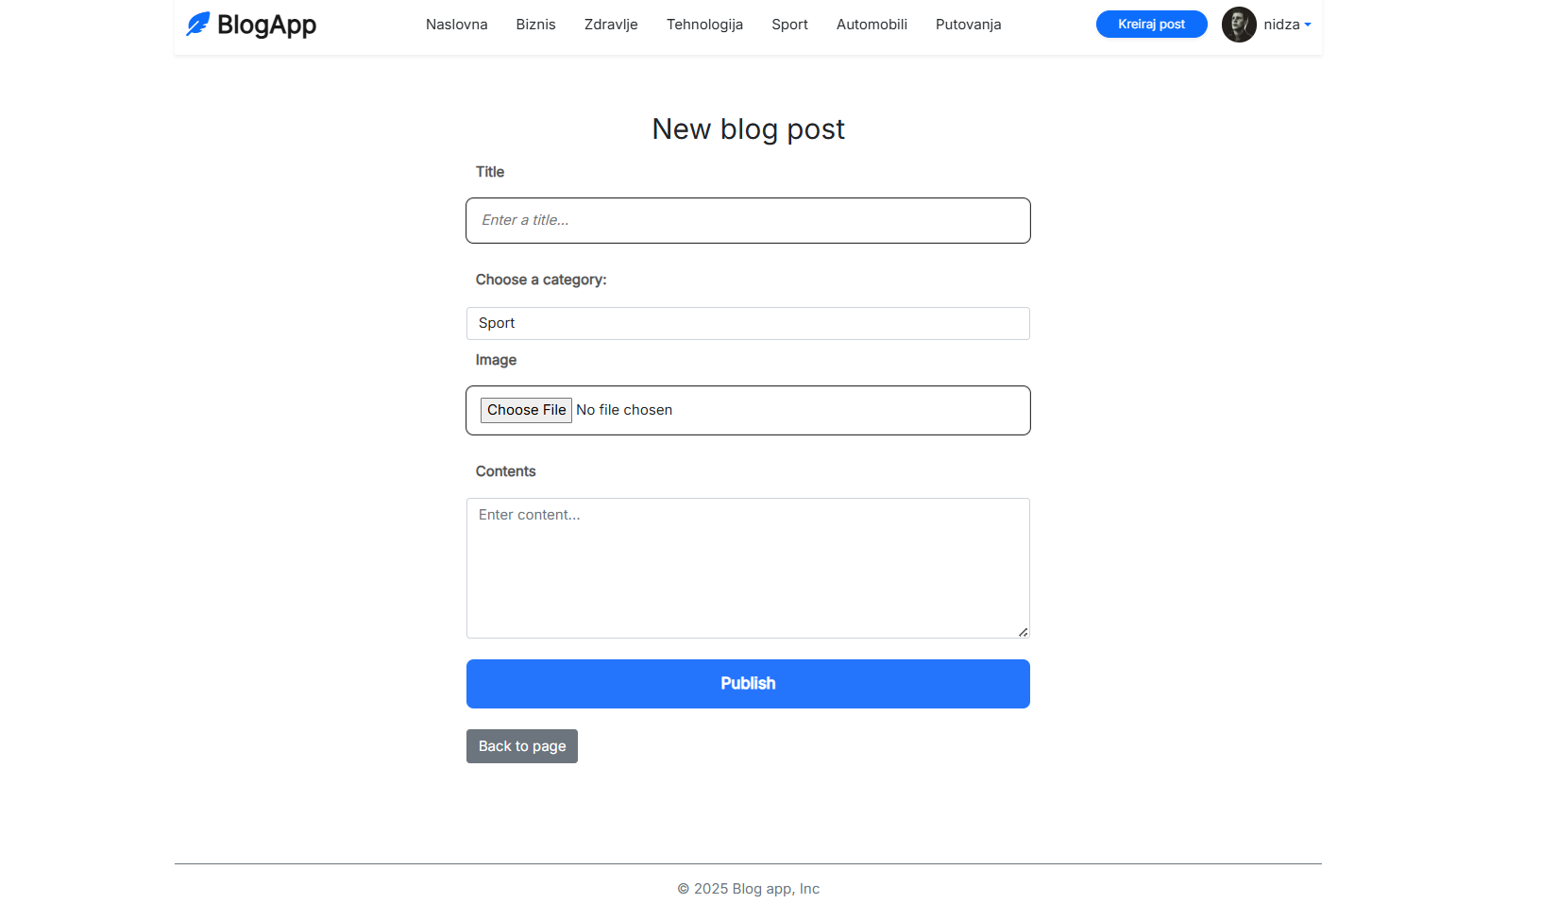Viewport: 1541px width, 904px height.
Task: Grab the contents textarea resize handle
Action: click(1023, 632)
